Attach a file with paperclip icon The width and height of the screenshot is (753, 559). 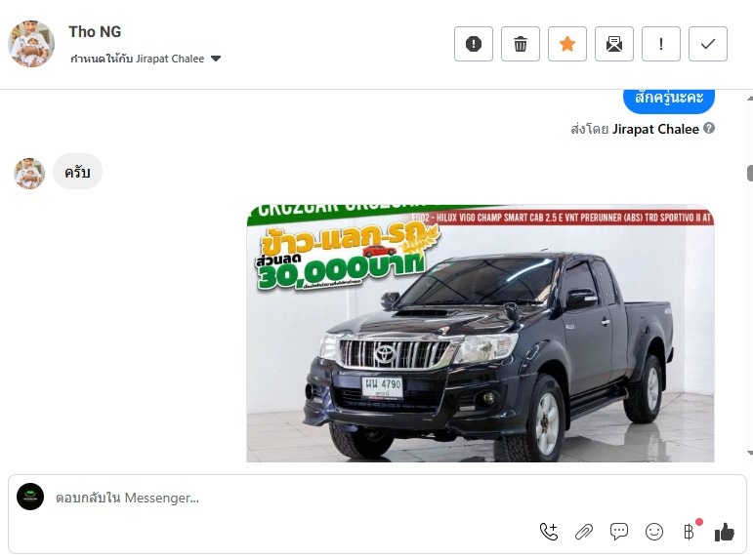[x=584, y=532]
